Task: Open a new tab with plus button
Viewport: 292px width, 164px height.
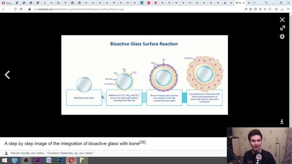Action: [x=255, y=3]
